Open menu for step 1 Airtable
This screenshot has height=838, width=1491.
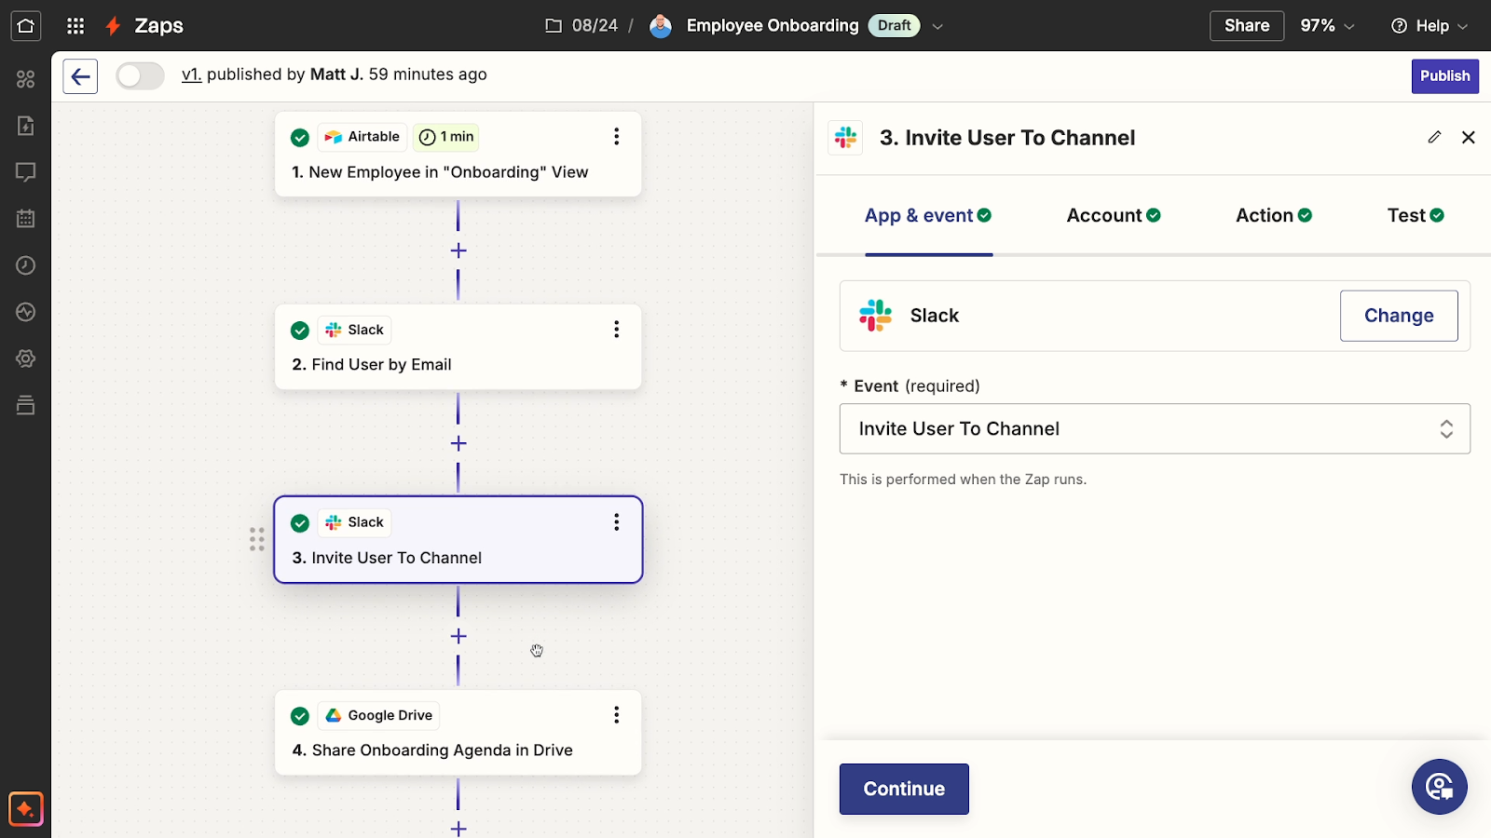coord(616,137)
